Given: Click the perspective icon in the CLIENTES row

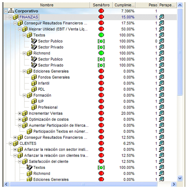Looking at the screenshot, I should [161, 143].
